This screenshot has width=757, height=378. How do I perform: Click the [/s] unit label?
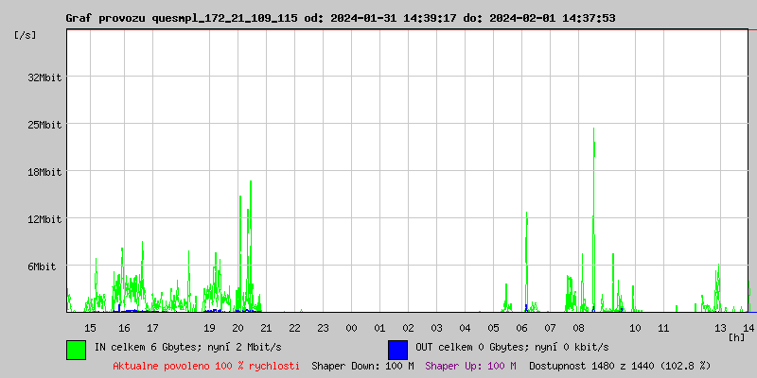point(26,35)
